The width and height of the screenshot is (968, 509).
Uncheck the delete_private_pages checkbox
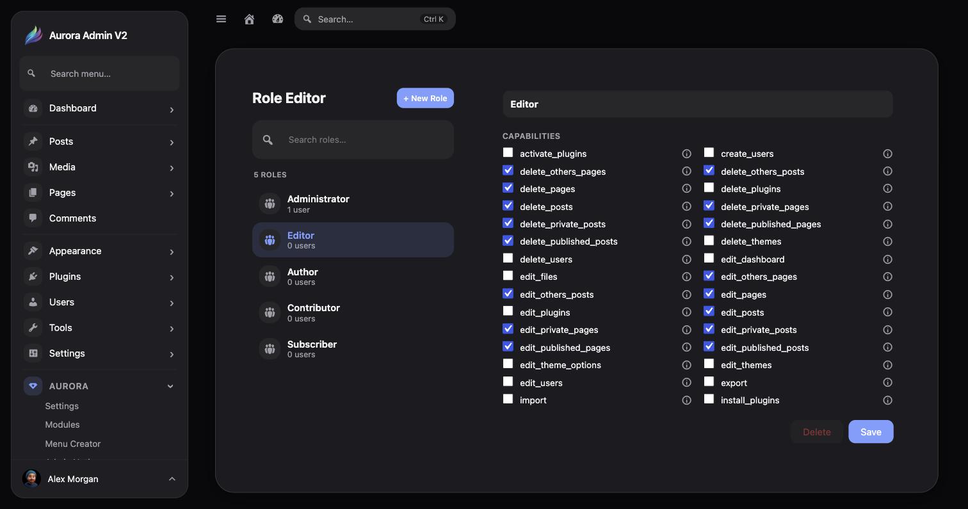[709, 206]
